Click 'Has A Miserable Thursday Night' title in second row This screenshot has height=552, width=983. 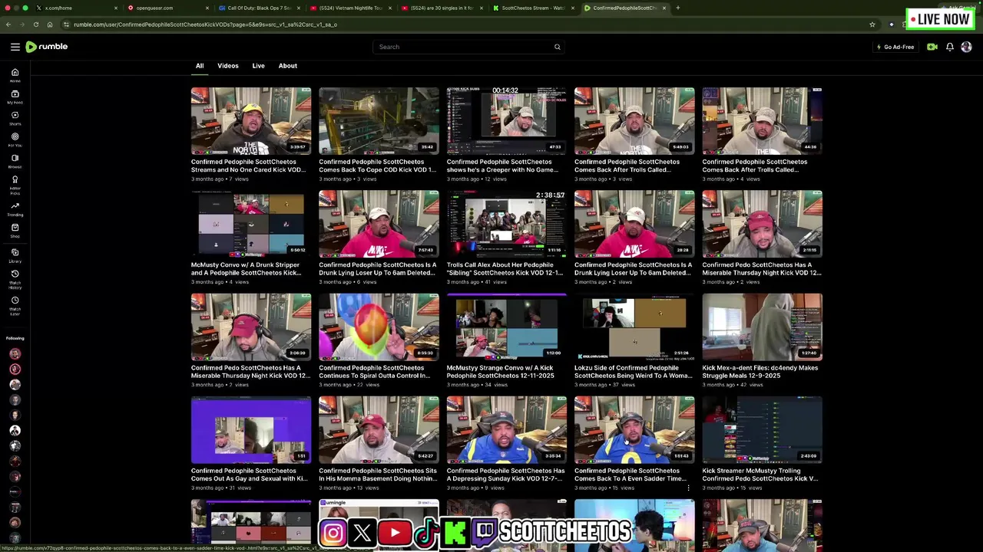[x=762, y=268]
